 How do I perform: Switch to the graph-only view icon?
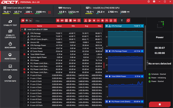[x=31, y=21]
